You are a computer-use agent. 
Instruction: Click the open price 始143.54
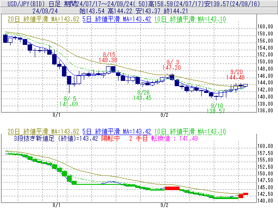(92, 11)
